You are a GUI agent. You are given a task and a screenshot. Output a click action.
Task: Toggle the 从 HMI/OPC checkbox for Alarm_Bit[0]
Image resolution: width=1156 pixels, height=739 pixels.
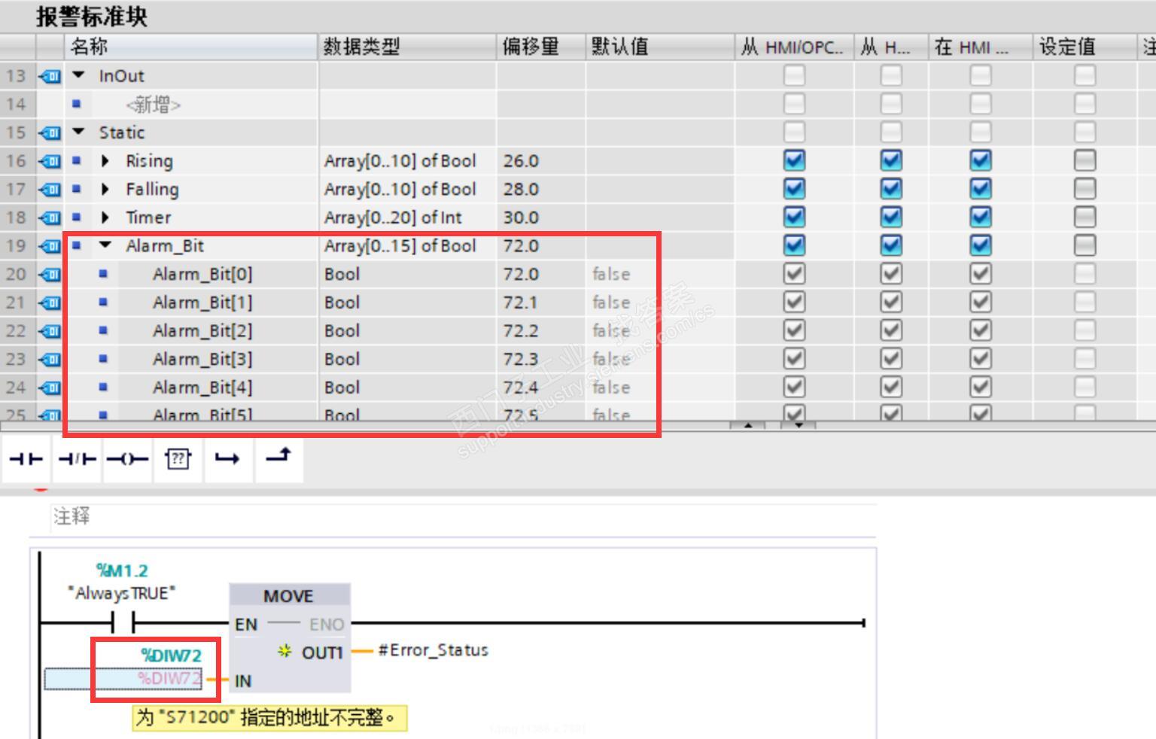point(794,274)
